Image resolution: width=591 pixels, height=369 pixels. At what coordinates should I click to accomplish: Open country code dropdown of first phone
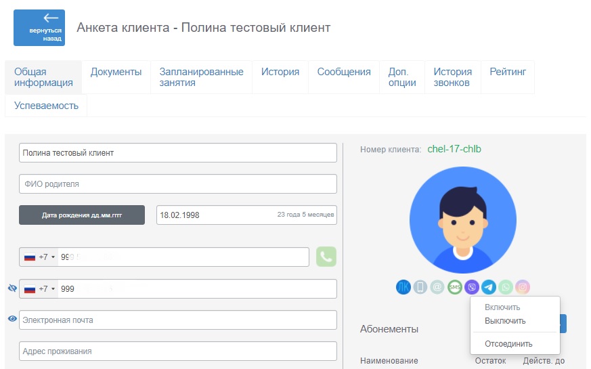pos(39,257)
